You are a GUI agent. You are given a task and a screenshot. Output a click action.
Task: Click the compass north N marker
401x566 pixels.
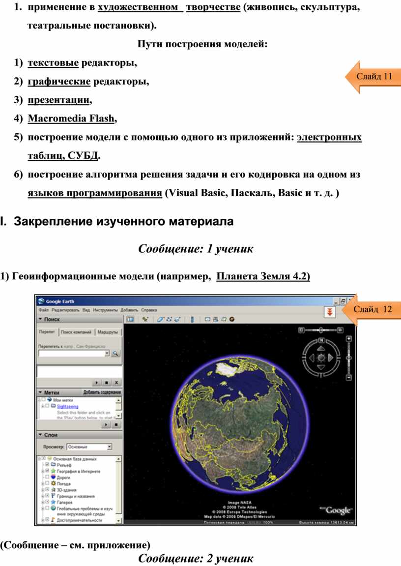click(320, 340)
